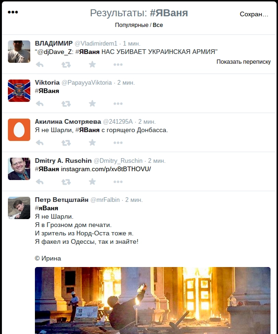Open @PapayyaViktoria profile handle
The height and width of the screenshot is (334, 278).
tap(87, 83)
